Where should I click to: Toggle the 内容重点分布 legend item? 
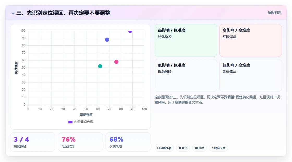[81, 122]
